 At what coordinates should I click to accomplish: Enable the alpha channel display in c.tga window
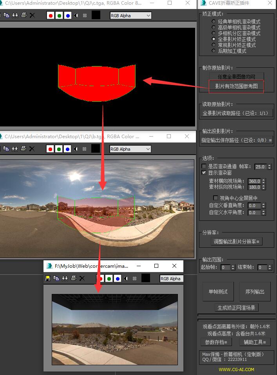(x=76, y=16)
